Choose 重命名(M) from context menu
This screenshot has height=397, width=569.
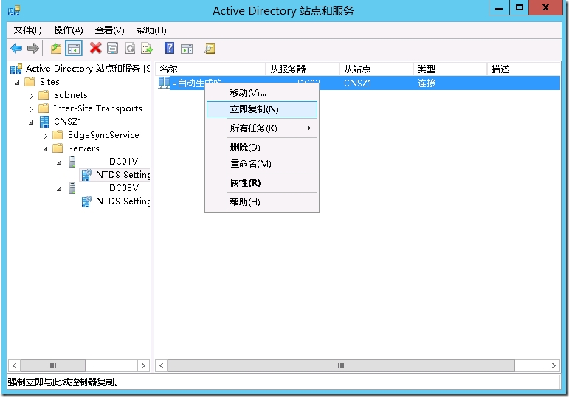click(x=262, y=163)
